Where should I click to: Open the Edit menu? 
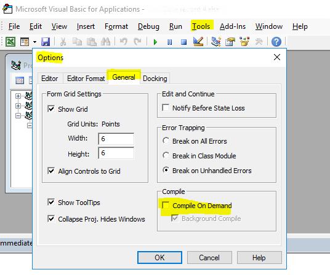coord(36,26)
